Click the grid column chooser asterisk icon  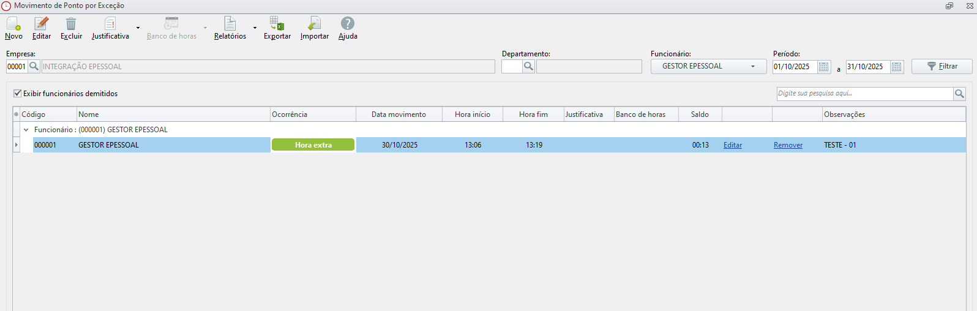17,114
